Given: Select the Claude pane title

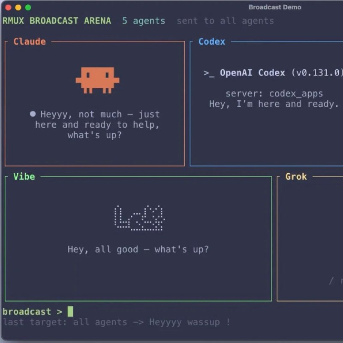Looking at the screenshot, I should [x=30, y=42].
